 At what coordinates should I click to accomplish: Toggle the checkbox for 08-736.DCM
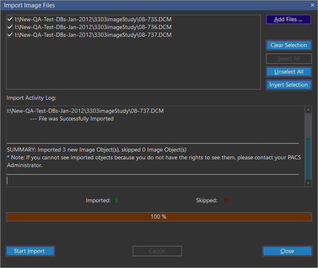click(x=10, y=27)
